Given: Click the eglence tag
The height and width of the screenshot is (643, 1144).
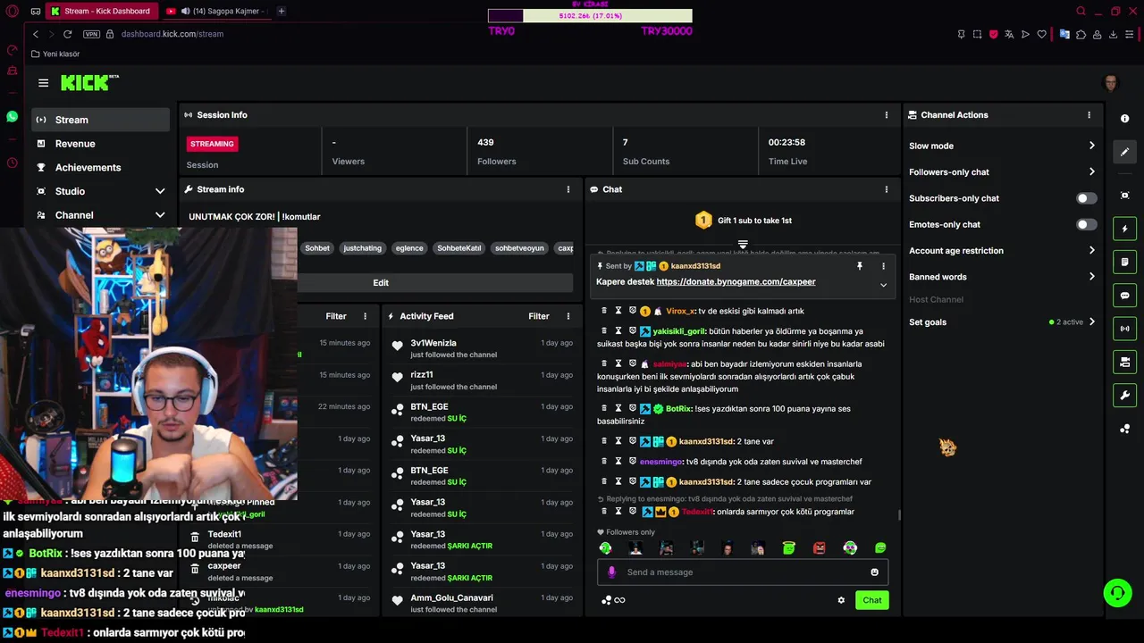Looking at the screenshot, I should point(409,248).
